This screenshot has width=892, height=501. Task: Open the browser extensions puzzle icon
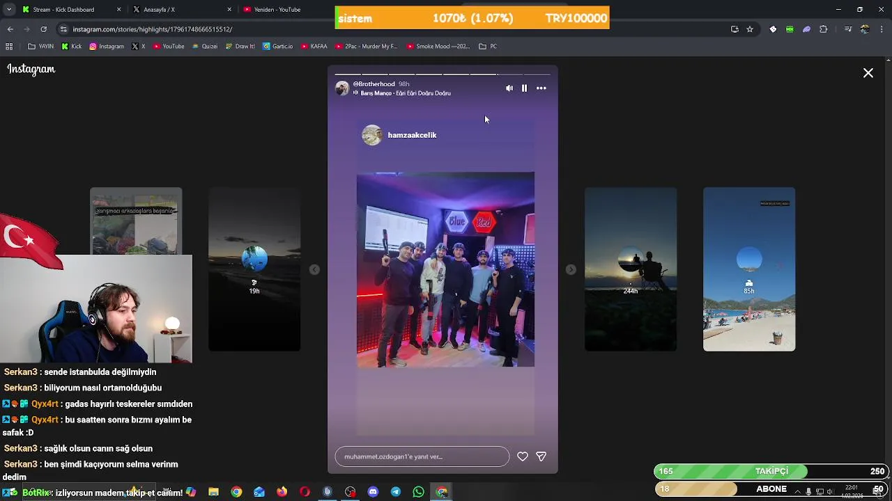824,29
